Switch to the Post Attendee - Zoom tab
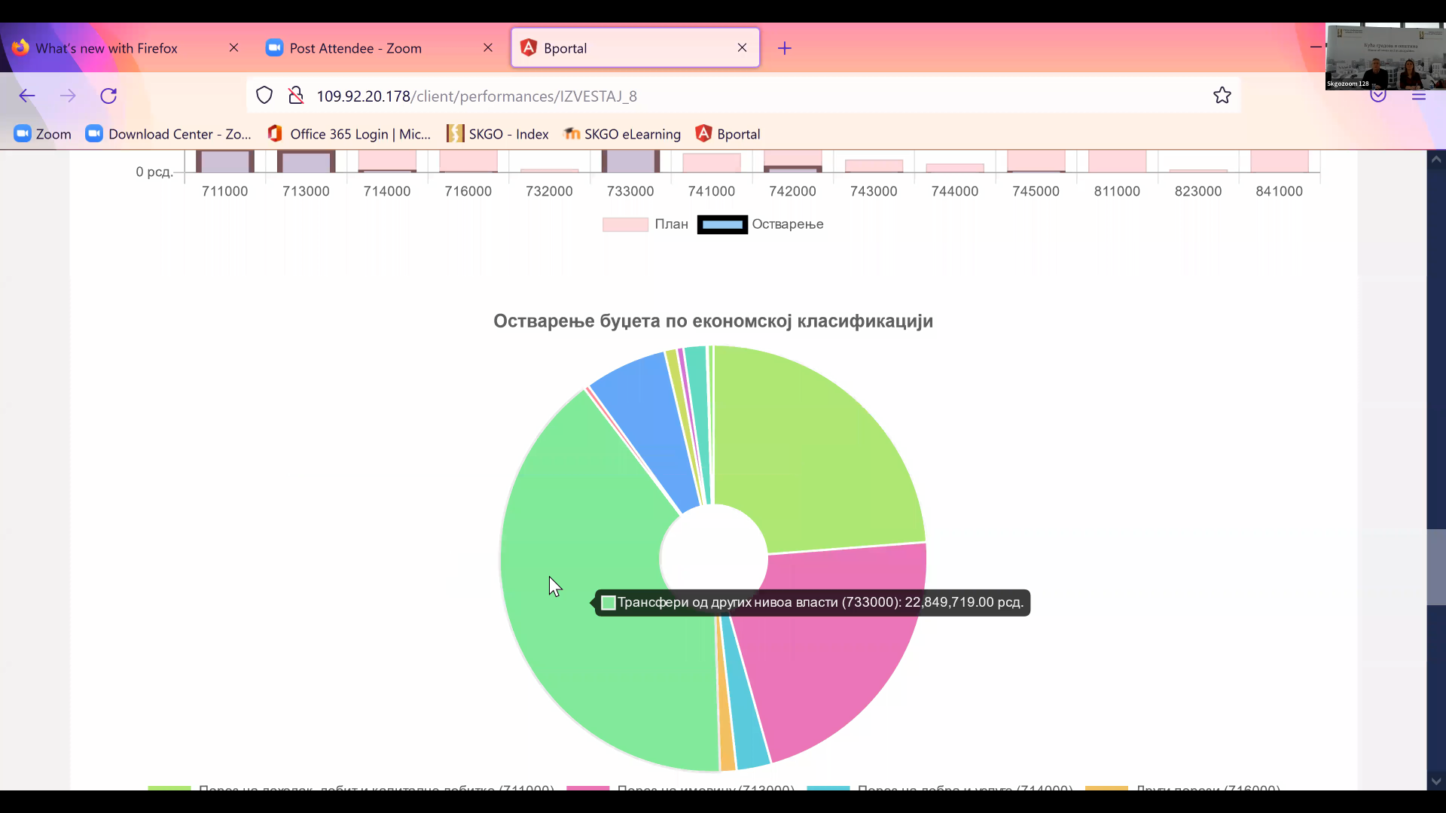Viewport: 1446px width, 813px height. click(355, 48)
